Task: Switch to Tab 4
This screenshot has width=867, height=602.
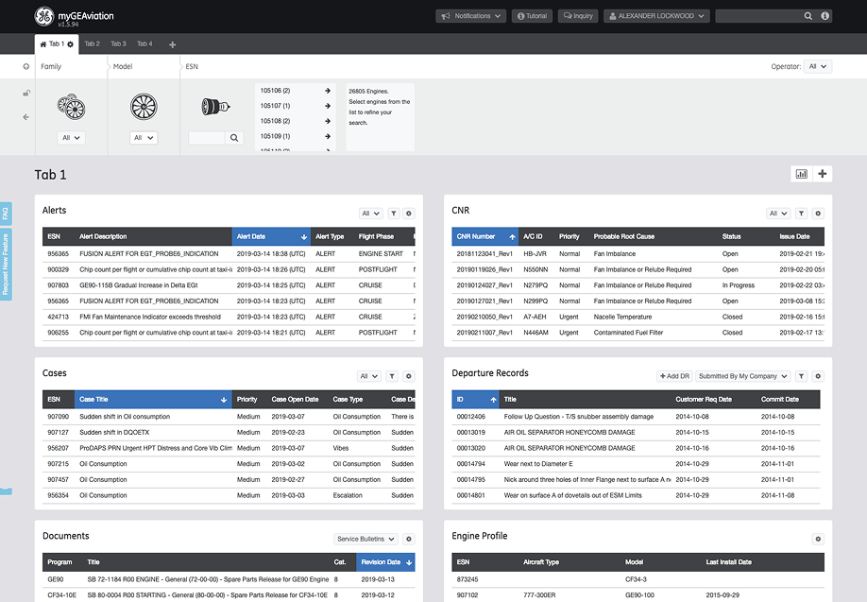Action: pos(144,44)
